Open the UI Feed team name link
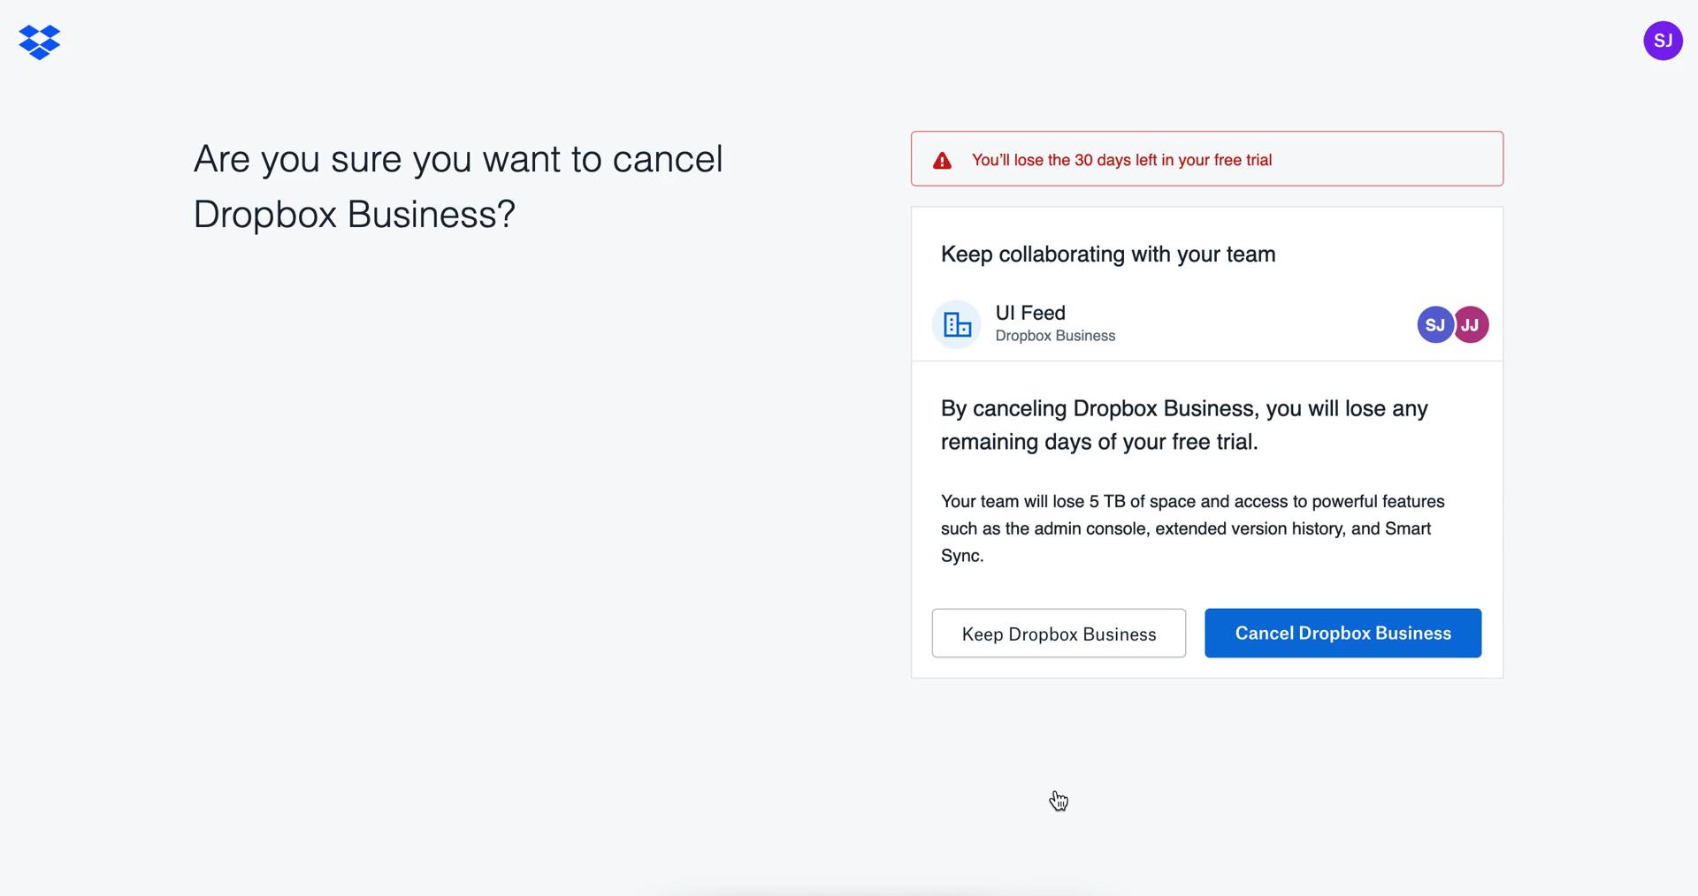 [1029, 312]
